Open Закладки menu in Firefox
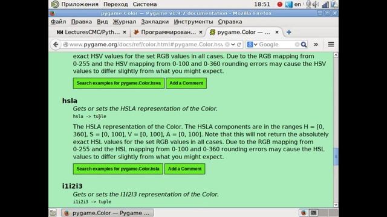Image resolution: width=387 pixels, height=217 pixels. (x=155, y=22)
